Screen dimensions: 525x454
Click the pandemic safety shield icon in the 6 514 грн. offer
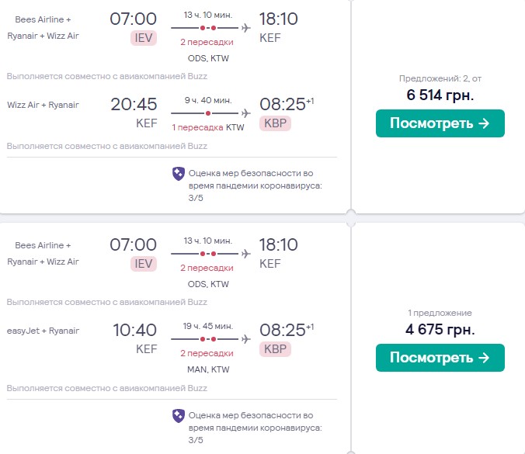[178, 174]
